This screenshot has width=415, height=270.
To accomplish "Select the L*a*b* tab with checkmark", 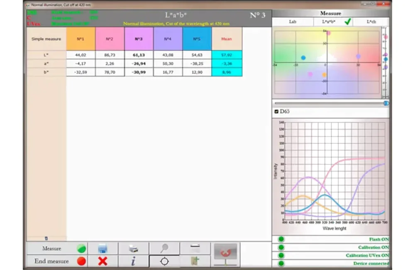I will 333,22.
